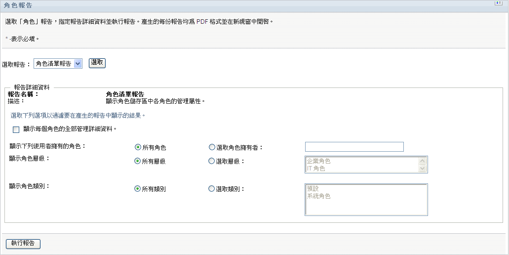
Task: Select the 所有角色 radio button
Action: 138,147
